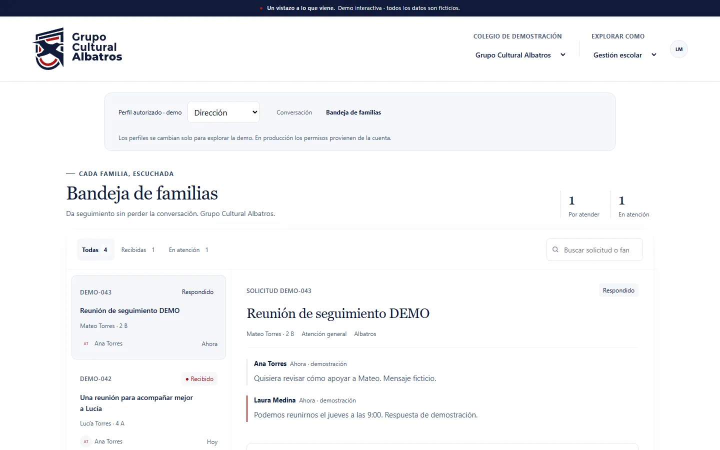Select the Recibidas 1 filter tab
The height and width of the screenshot is (450, 720).
(x=138, y=249)
